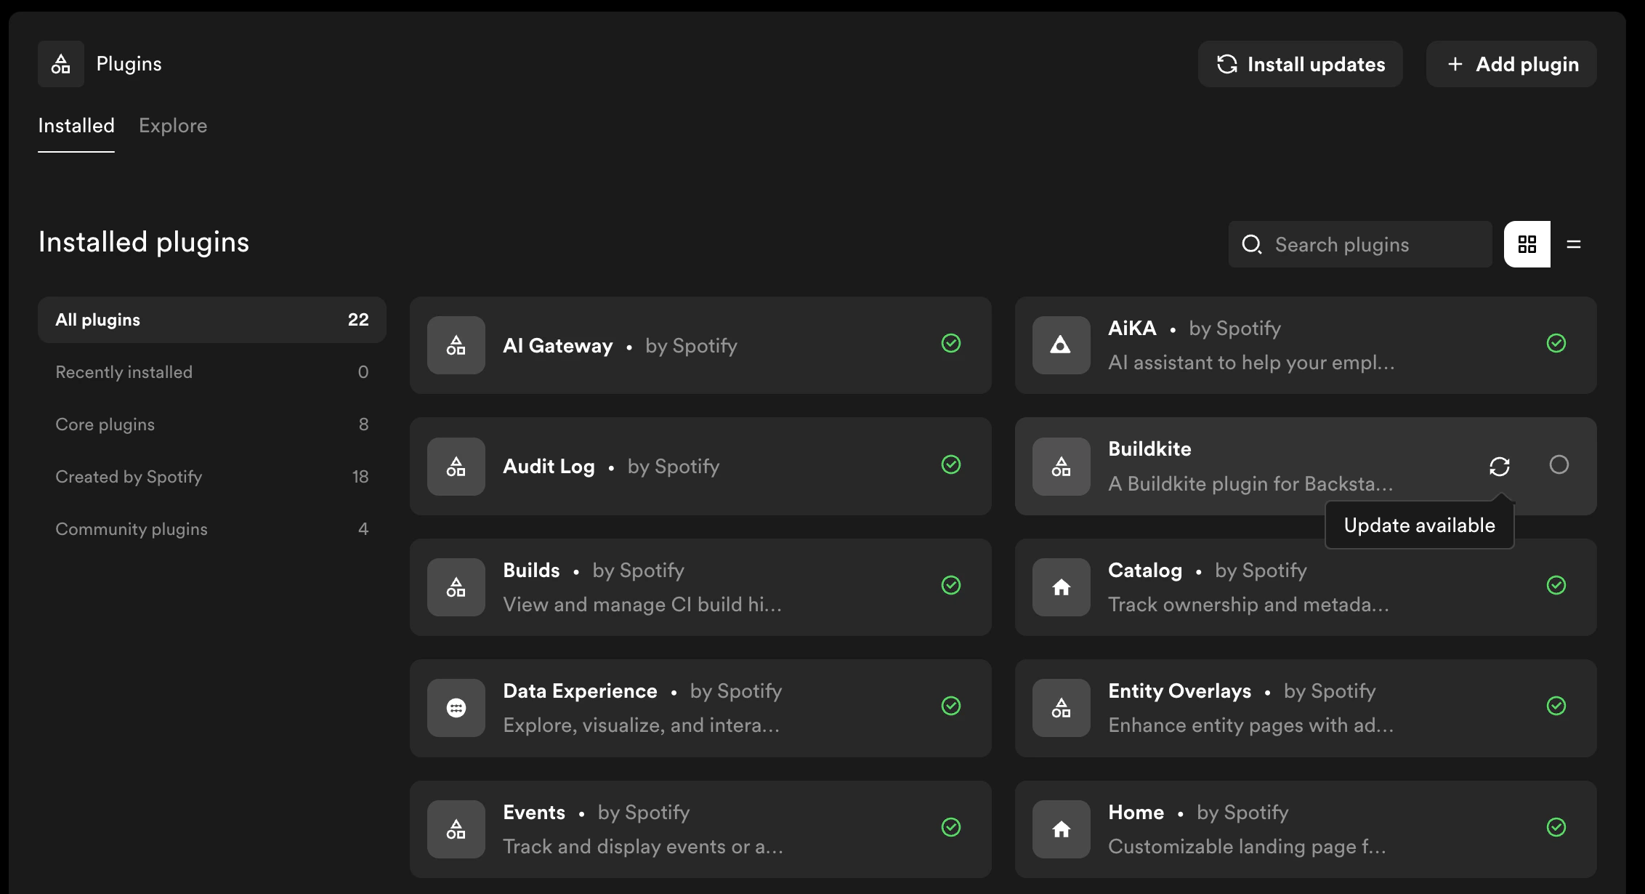Click 'A Buildkite plugin for Backsta...' description
The width and height of the screenshot is (1645, 894).
[1250, 484]
